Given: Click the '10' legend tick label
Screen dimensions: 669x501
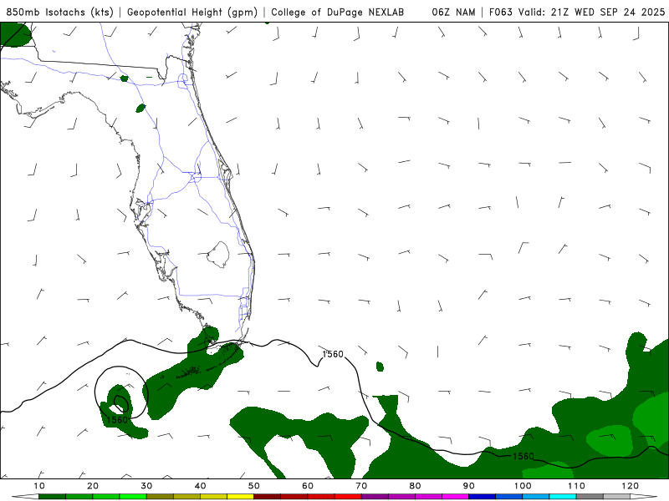Looking at the screenshot, I should click(x=38, y=486).
